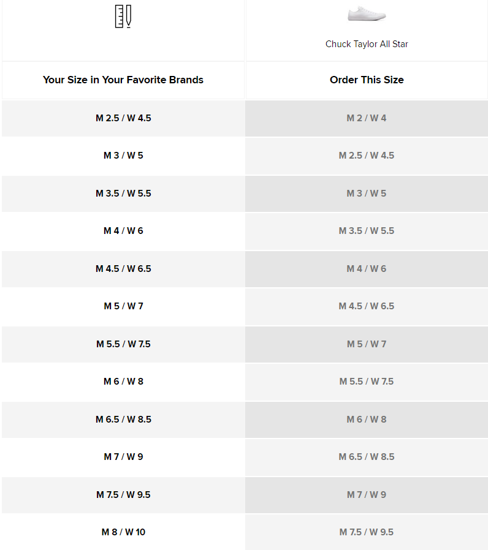Click the 'Order This Size' column header
The image size is (488, 550).
(367, 80)
